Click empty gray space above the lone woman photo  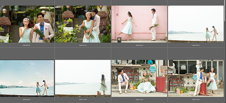coord(83,54)
